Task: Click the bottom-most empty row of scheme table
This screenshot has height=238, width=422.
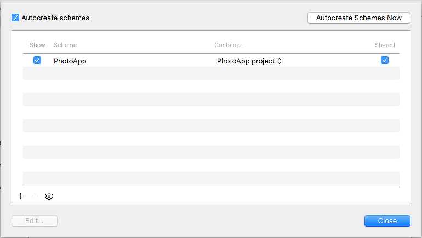Action: pos(211,179)
